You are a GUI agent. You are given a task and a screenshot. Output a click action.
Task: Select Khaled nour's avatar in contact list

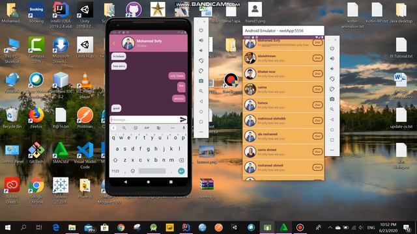(250, 73)
